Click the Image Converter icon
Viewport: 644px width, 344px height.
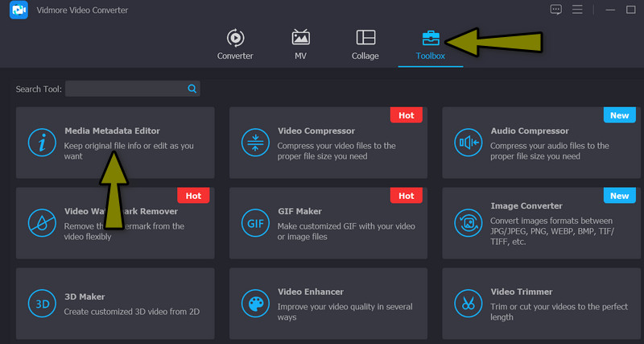click(468, 222)
